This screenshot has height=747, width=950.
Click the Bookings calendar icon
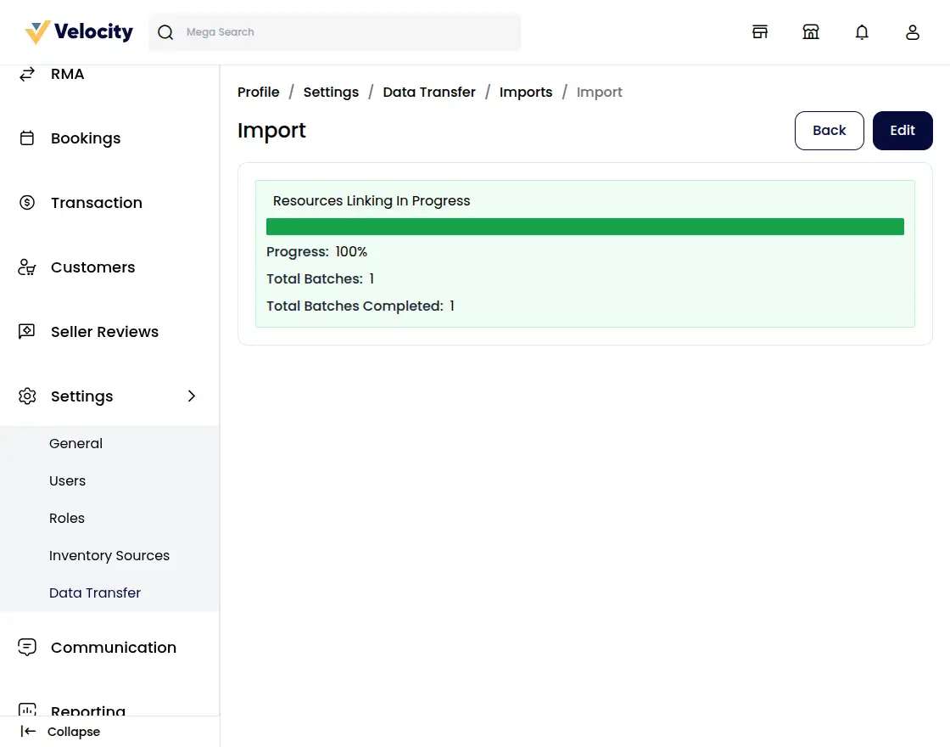(x=27, y=138)
